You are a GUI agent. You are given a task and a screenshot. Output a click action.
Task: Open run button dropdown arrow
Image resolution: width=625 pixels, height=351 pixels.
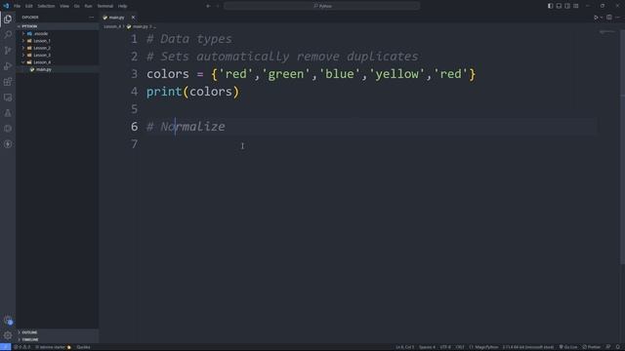pyautogui.click(x=602, y=18)
